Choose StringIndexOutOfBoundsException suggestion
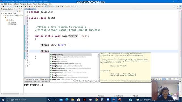Viewport: 182px width, 102px height. [x=66, y=63]
